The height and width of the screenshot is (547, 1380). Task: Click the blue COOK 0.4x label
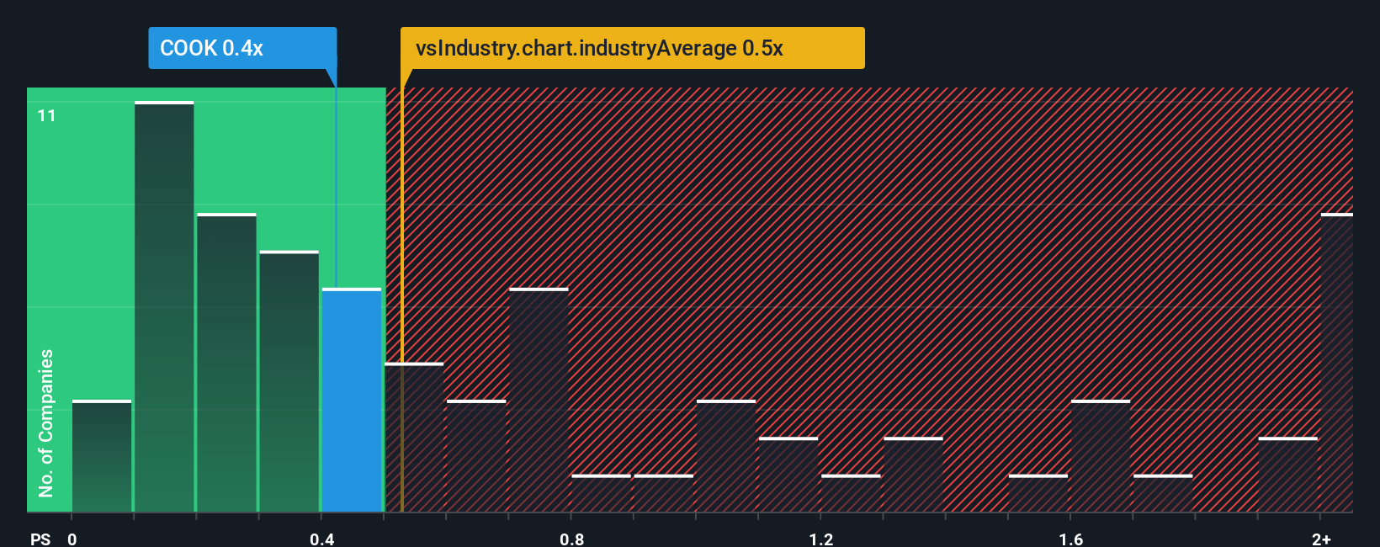pos(242,48)
